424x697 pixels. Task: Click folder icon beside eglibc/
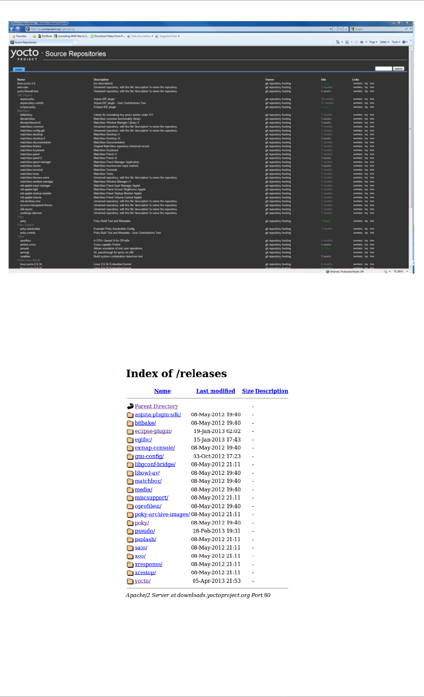tap(130, 440)
